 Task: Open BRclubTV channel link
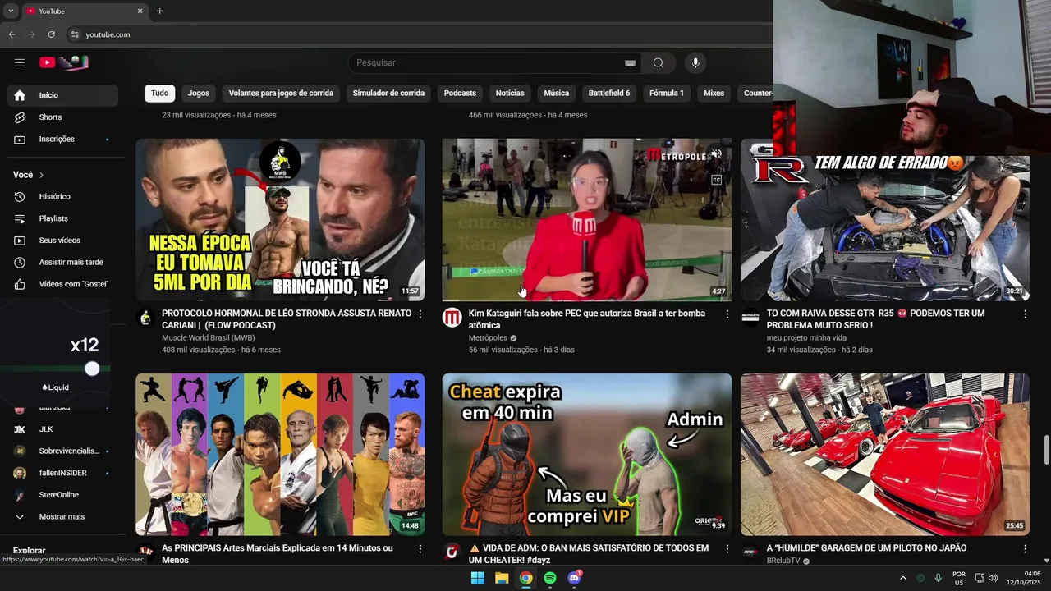783,561
